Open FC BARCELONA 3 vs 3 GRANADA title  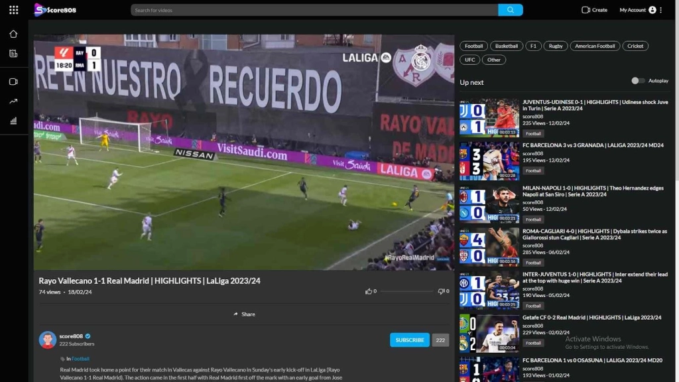click(593, 145)
